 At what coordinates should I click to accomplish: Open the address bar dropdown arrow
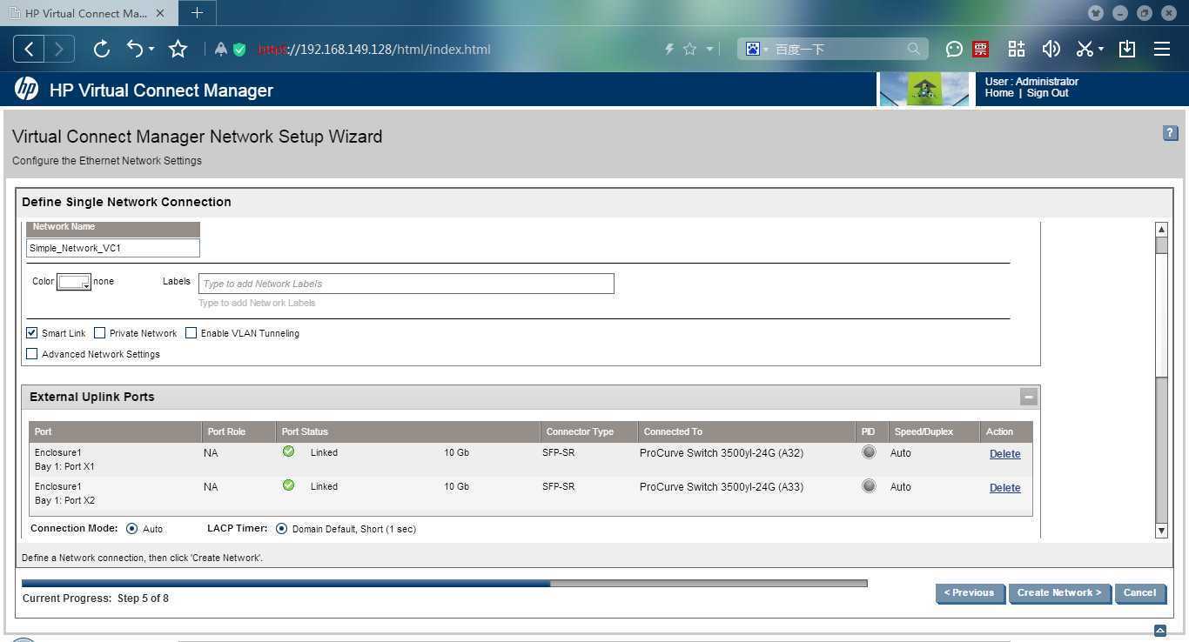pyautogui.click(x=710, y=50)
